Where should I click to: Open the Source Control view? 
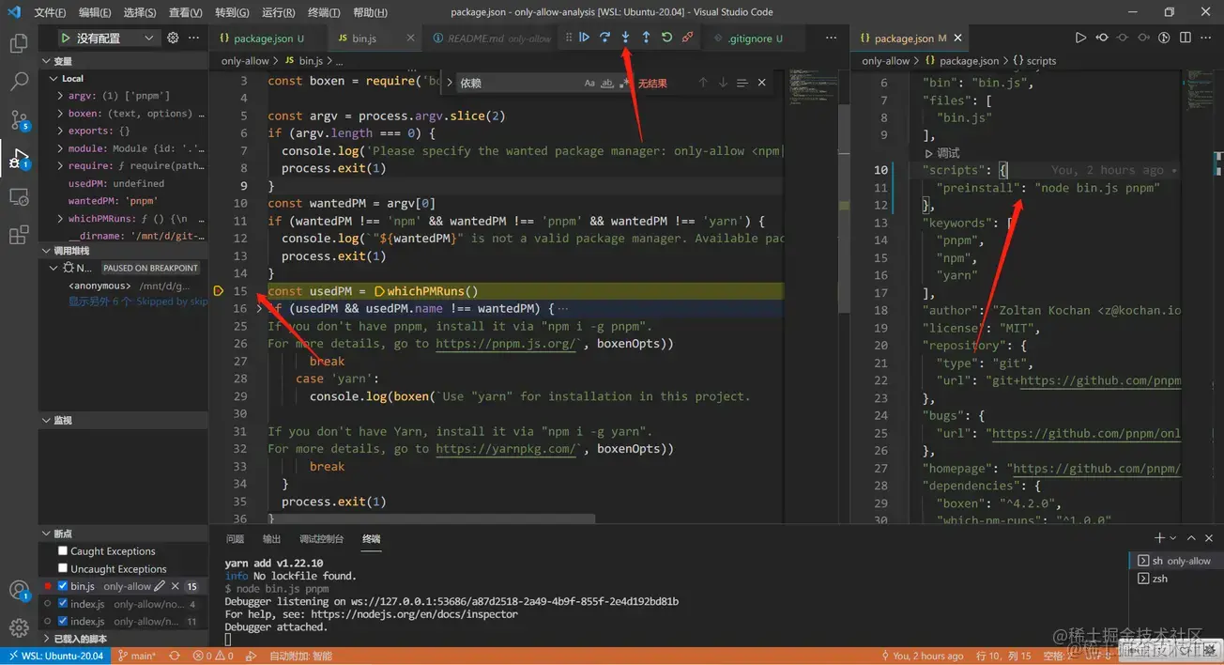click(x=19, y=119)
